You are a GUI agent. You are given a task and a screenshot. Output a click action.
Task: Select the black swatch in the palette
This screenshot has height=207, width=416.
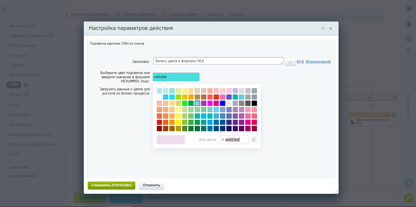[x=254, y=103]
